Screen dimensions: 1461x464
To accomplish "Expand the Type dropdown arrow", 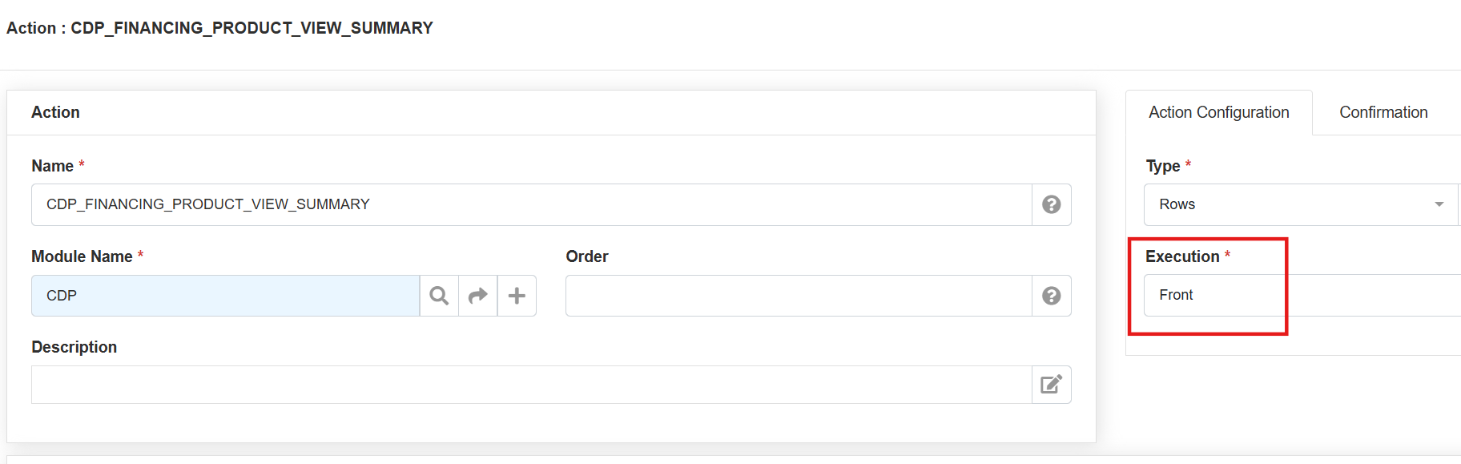I will [1439, 204].
